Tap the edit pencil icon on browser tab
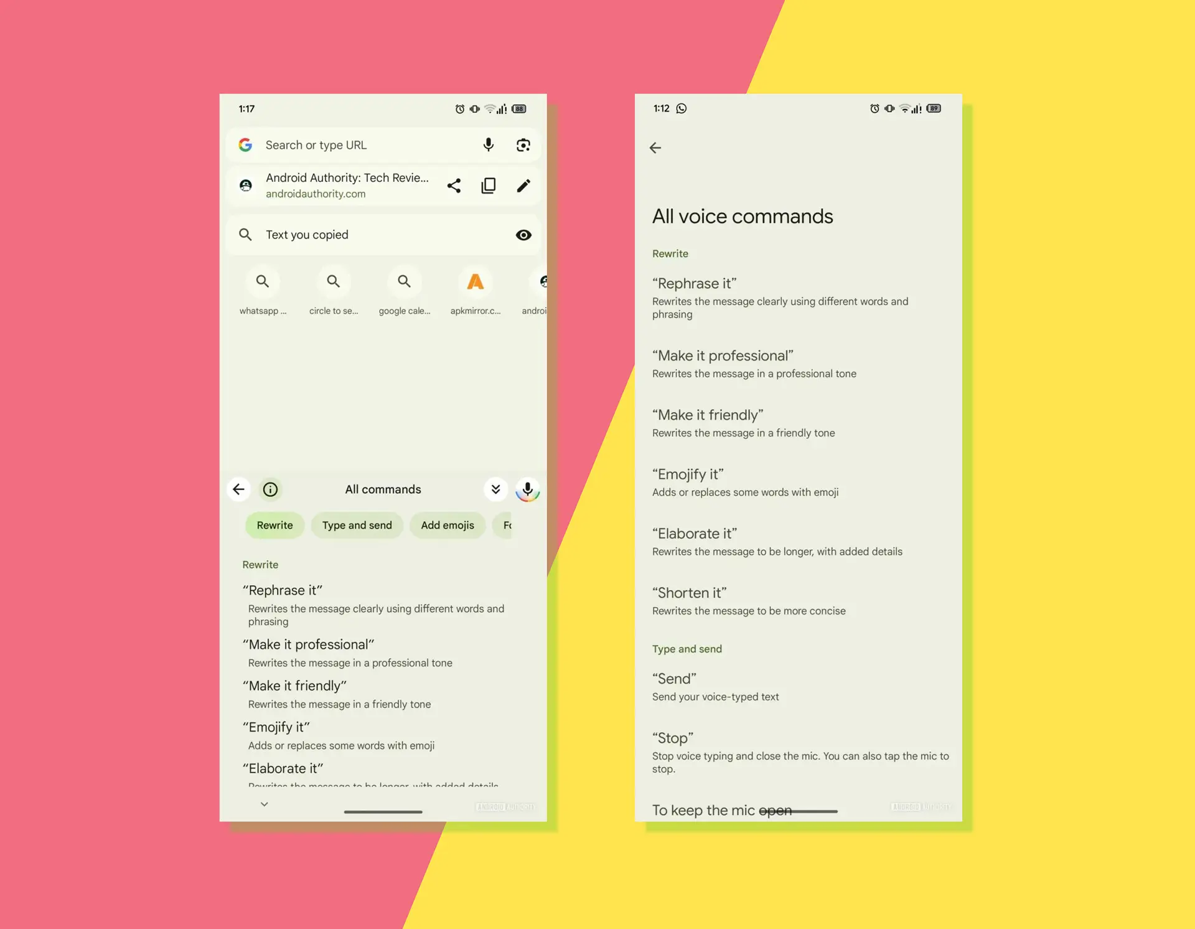 point(524,186)
